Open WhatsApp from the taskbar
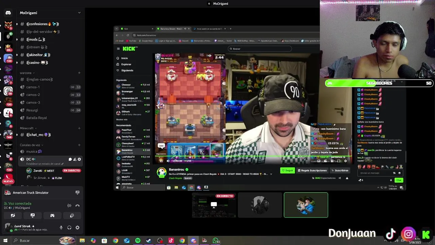Viewport: 435px width, 245px height. pos(215,241)
